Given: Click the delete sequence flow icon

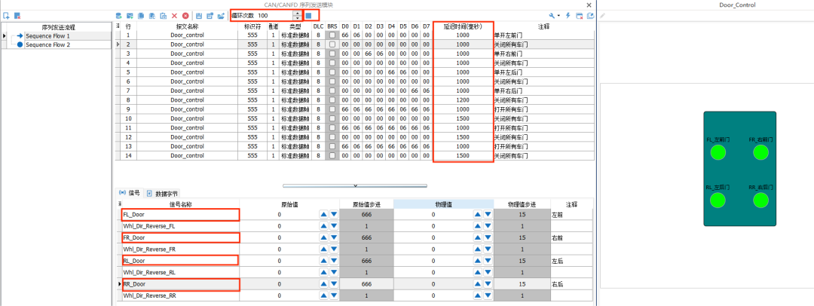Looking at the screenshot, I should coord(17,16).
